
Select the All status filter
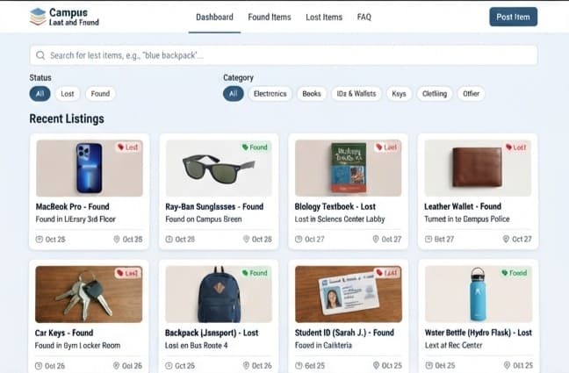(40, 94)
